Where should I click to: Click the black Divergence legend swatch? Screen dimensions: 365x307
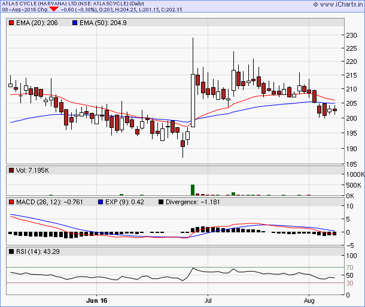161,202
